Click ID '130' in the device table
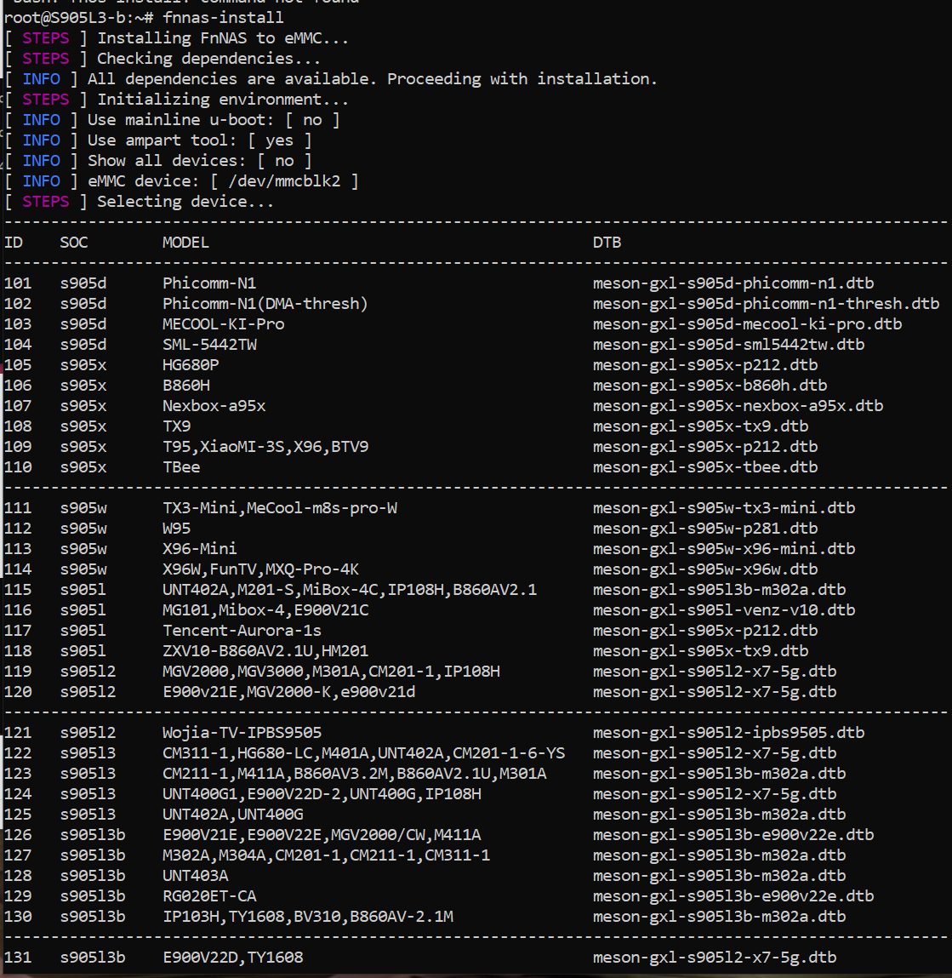Viewport: 952px width, 978px height. (18, 917)
